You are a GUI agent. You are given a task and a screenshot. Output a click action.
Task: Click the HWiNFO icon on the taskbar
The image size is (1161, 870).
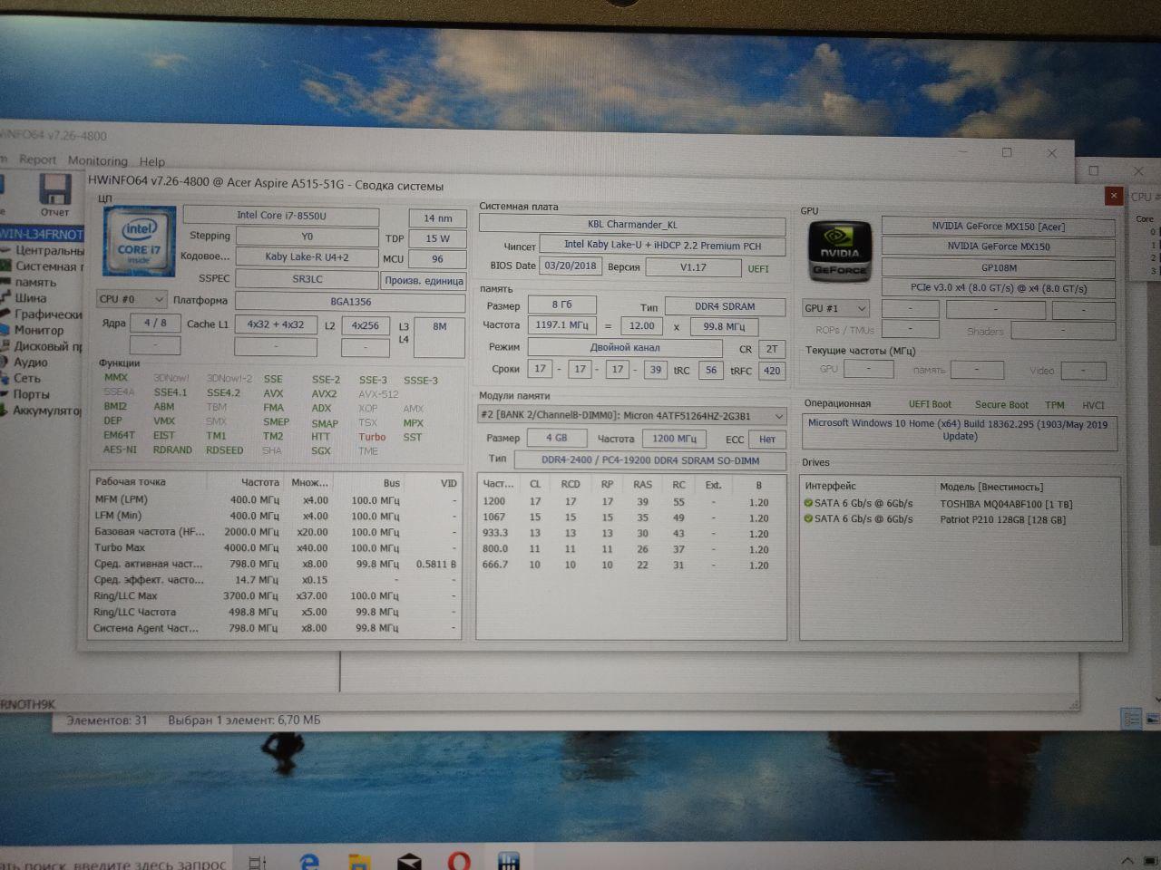[509, 861]
